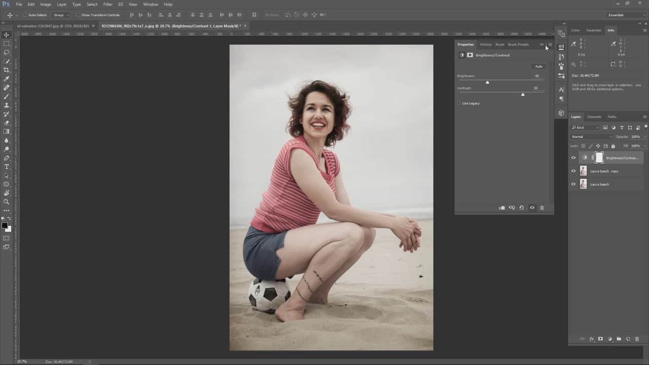
Task: Select the Crop tool
Action: tap(7, 70)
